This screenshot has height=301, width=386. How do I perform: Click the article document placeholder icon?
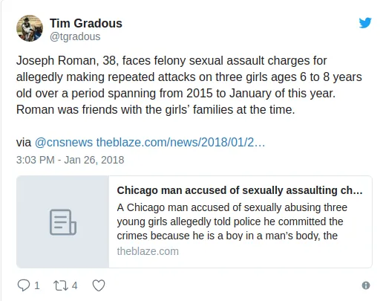click(x=63, y=222)
